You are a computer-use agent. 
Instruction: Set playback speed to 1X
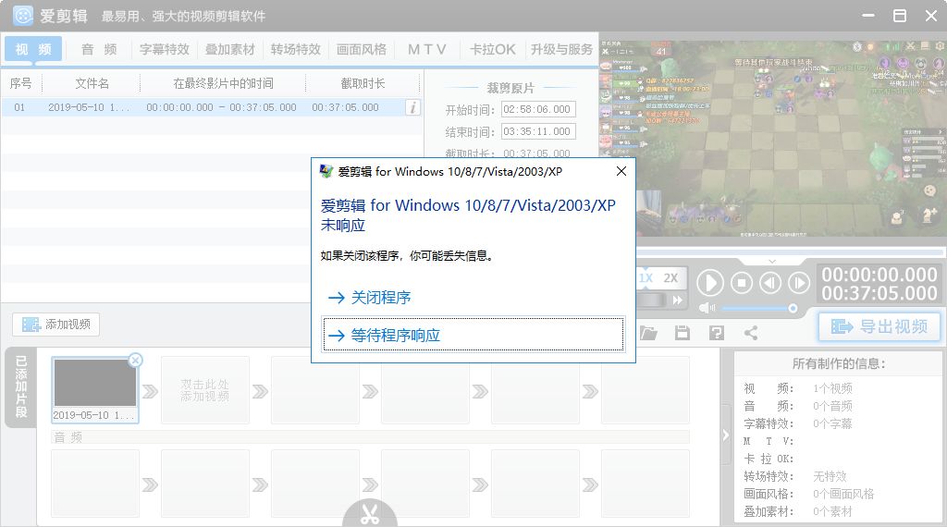click(x=646, y=278)
